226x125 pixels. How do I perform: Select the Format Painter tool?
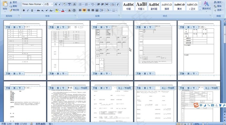(x=14, y=10)
